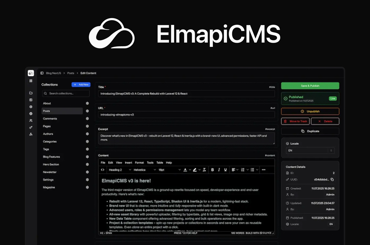
Task: Open the EN locale selector
Action: (310, 150)
